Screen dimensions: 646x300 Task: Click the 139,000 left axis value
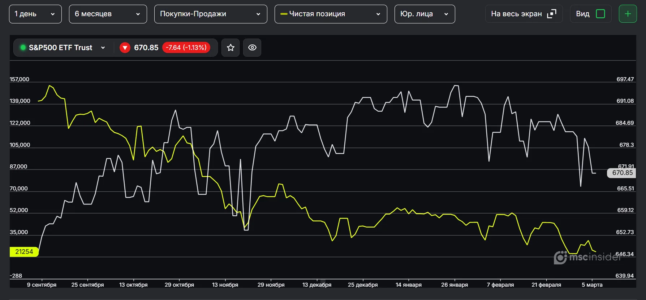pos(20,101)
